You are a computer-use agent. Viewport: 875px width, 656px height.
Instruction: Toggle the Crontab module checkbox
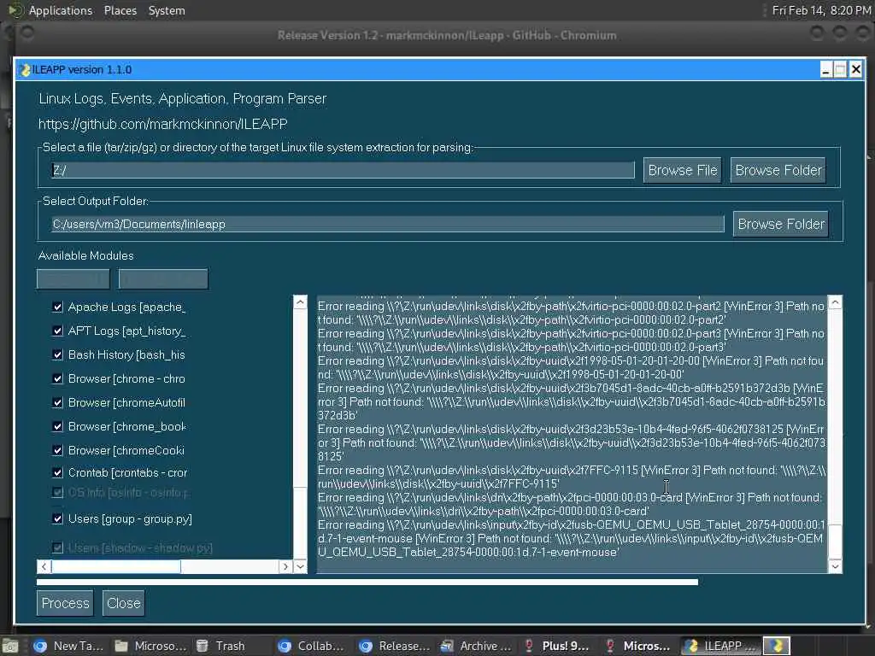click(x=57, y=472)
